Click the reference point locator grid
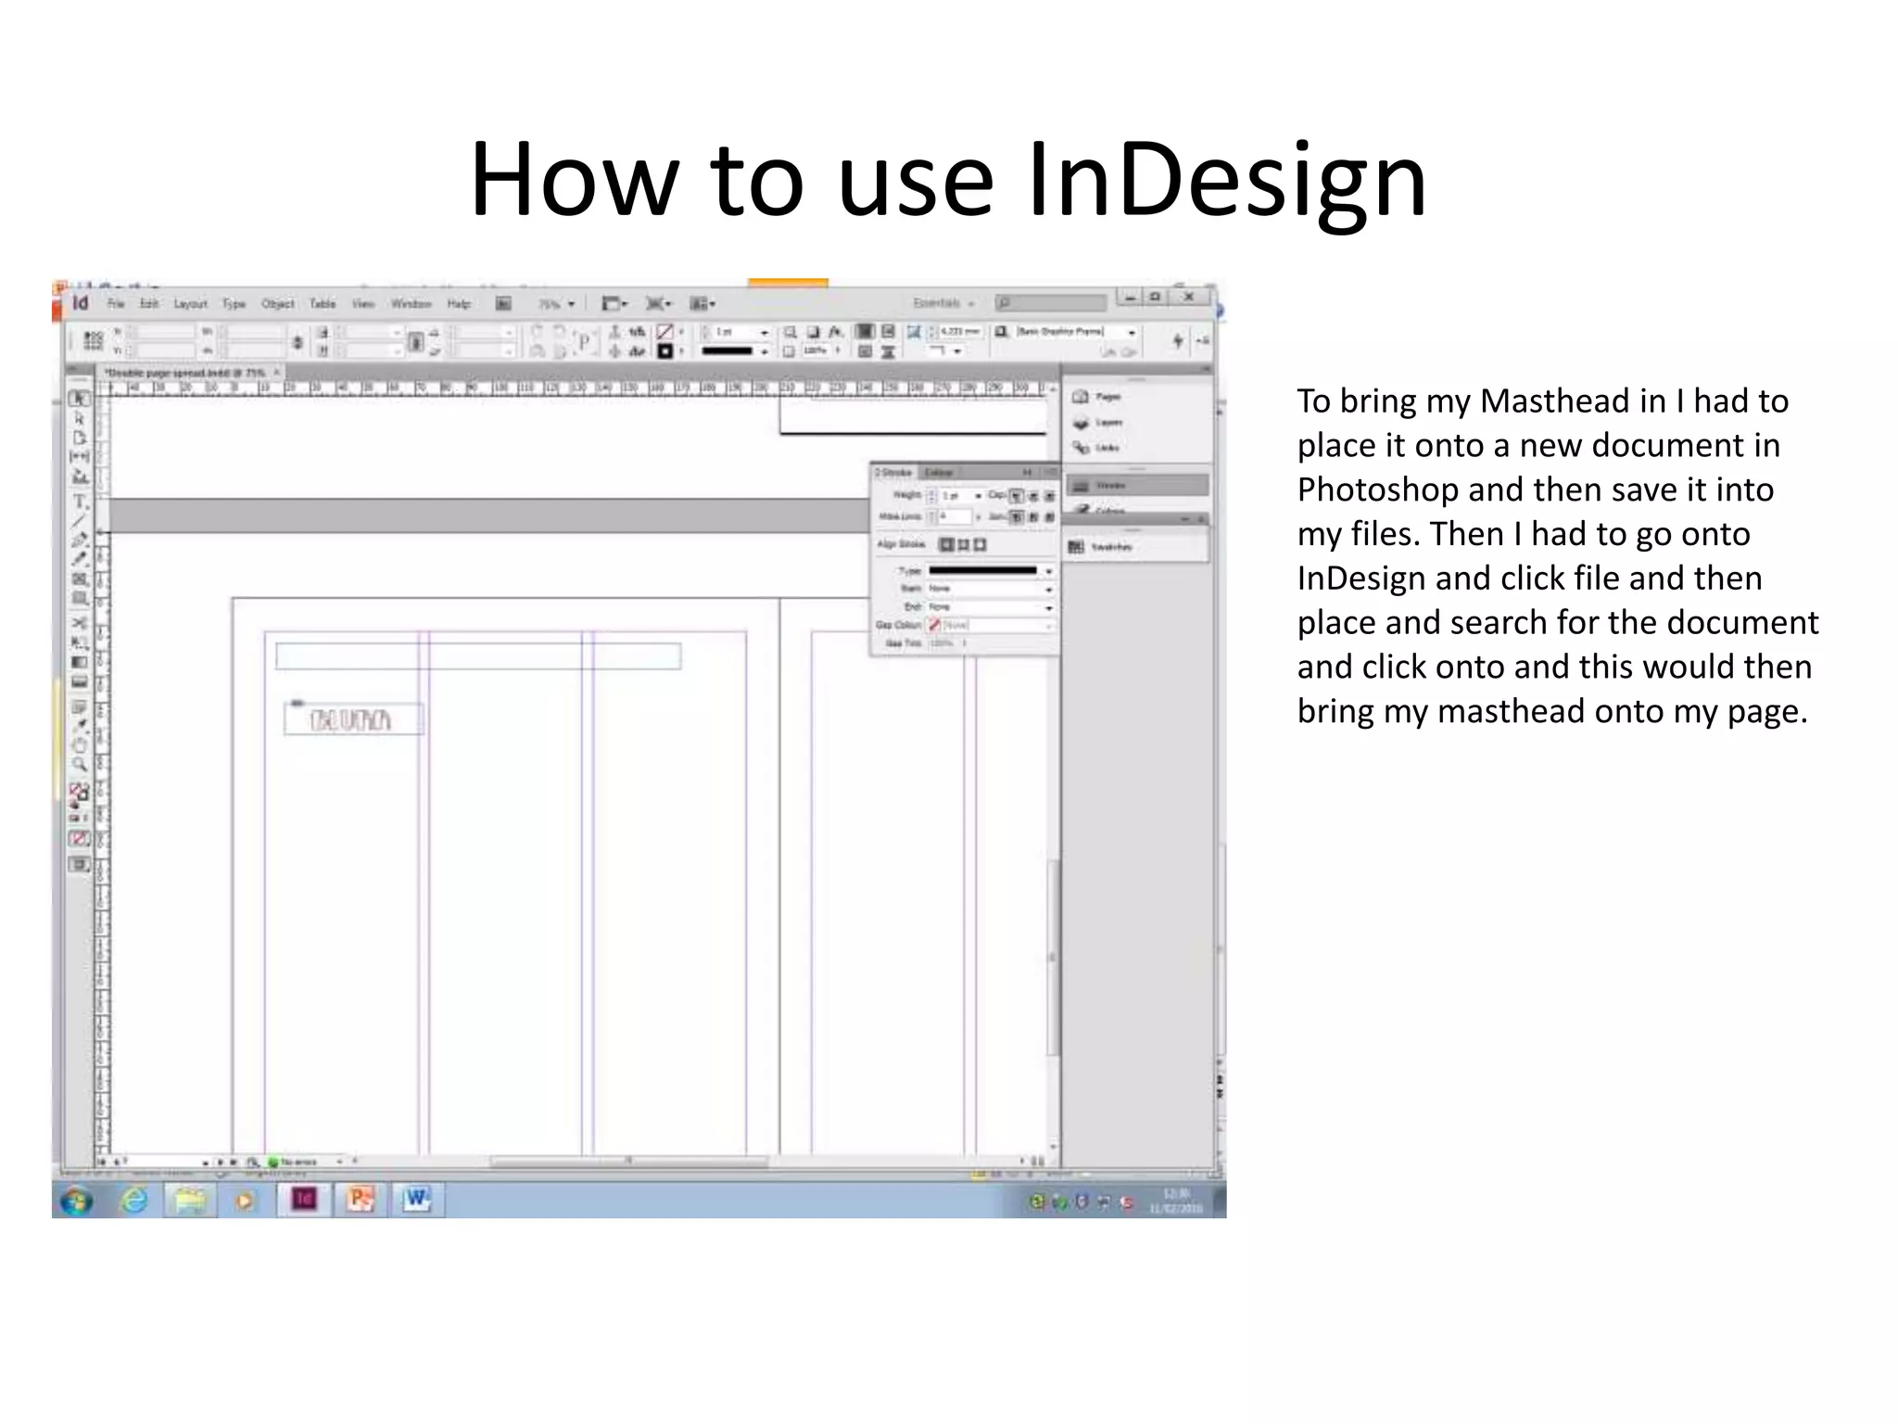Viewport: 1898px width, 1424px height. 93,340
